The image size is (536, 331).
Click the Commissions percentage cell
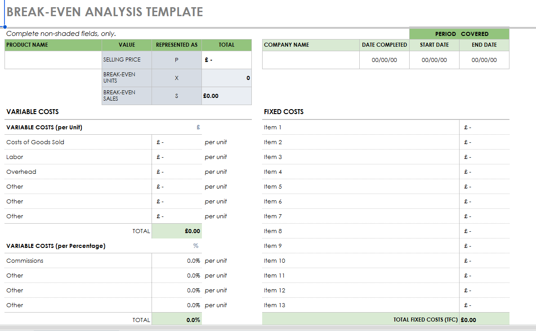[177, 260]
